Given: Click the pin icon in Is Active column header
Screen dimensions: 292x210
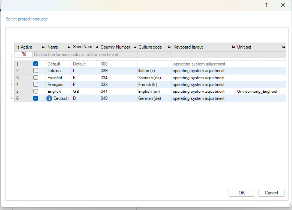Looking at the screenshot, I should tap(43, 47).
